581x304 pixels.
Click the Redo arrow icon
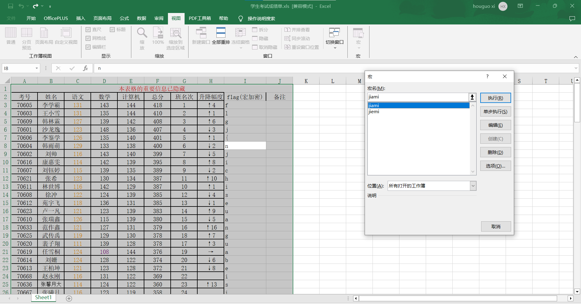pos(36,6)
